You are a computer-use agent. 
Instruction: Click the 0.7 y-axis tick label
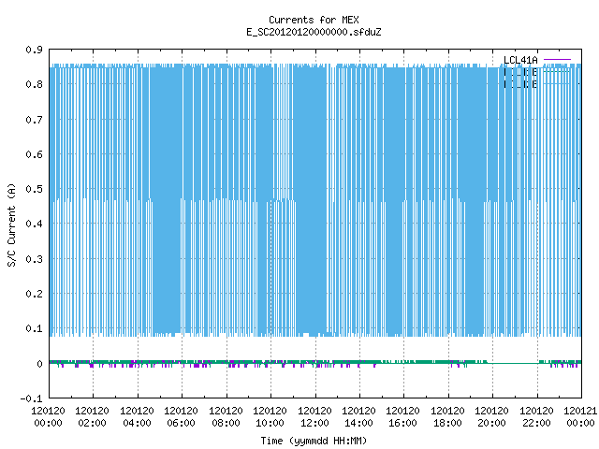tap(34, 120)
